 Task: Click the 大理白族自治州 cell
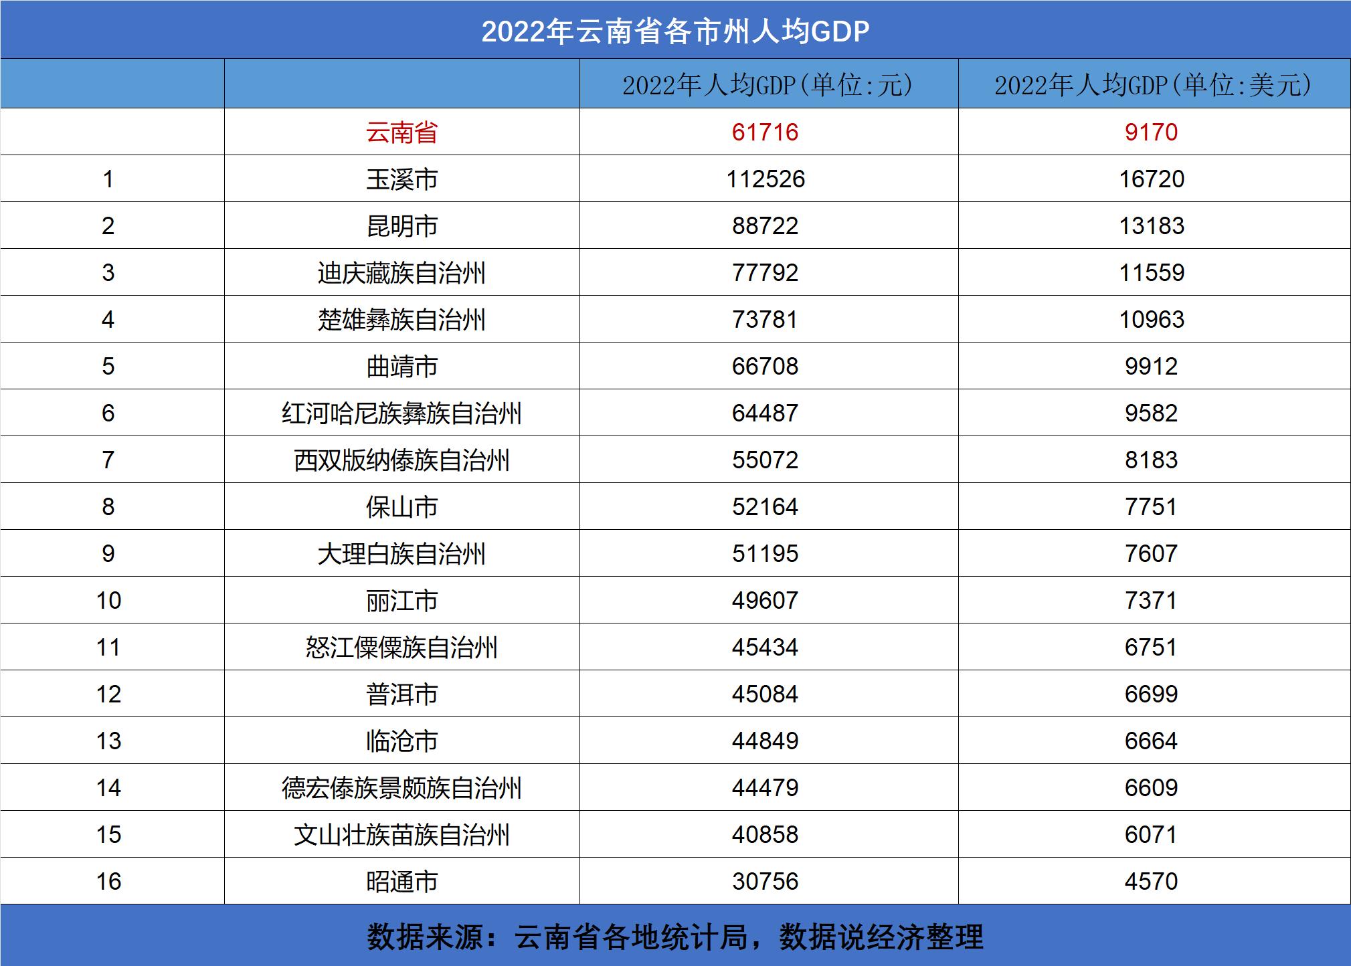(401, 554)
